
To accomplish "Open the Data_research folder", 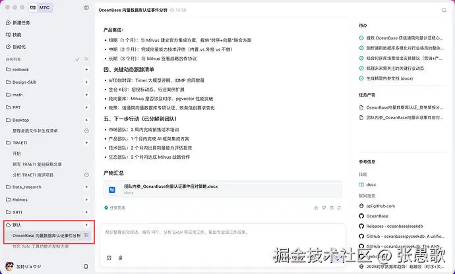I will [x=24, y=187].
